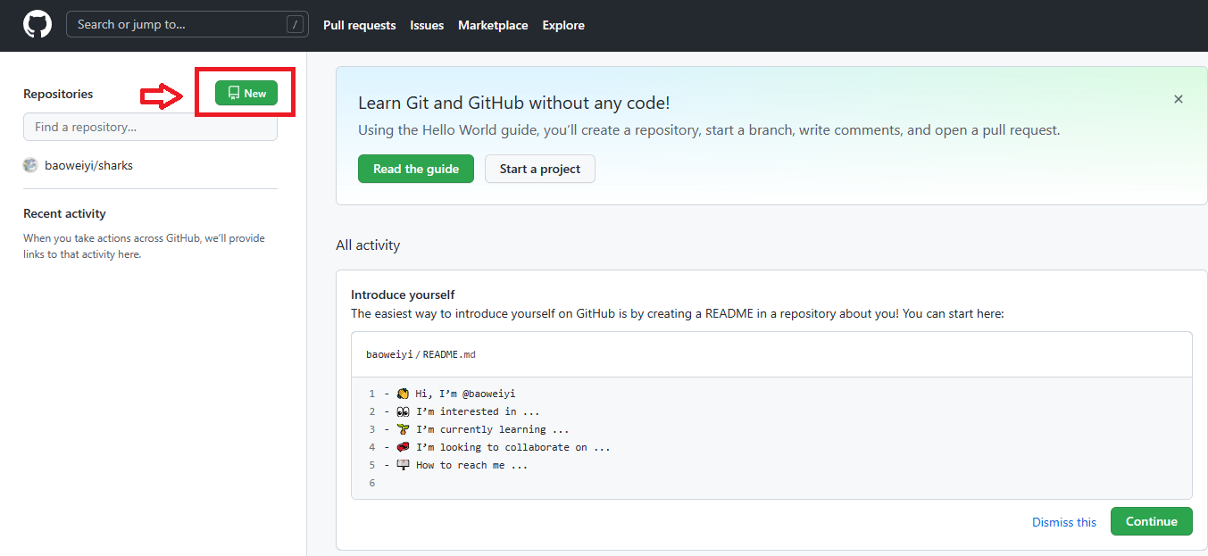Screen dimensions: 1208x556
Task: Click the mailbox emoji on line 5
Action: [x=403, y=465]
